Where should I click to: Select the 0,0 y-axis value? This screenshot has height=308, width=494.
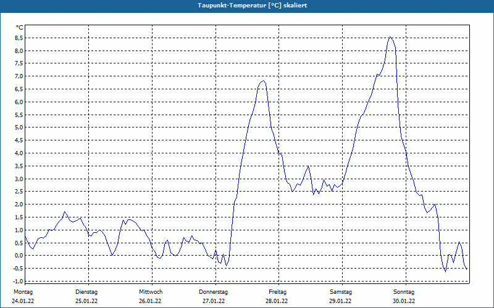tap(19, 256)
